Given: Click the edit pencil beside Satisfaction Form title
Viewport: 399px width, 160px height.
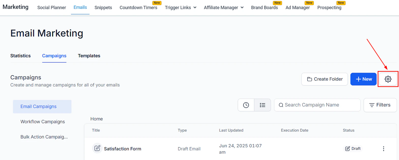Looking at the screenshot, I should [x=97, y=148].
